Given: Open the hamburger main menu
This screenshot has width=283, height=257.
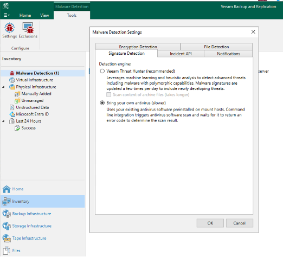Looking at the screenshot, I should (x=7, y=15).
